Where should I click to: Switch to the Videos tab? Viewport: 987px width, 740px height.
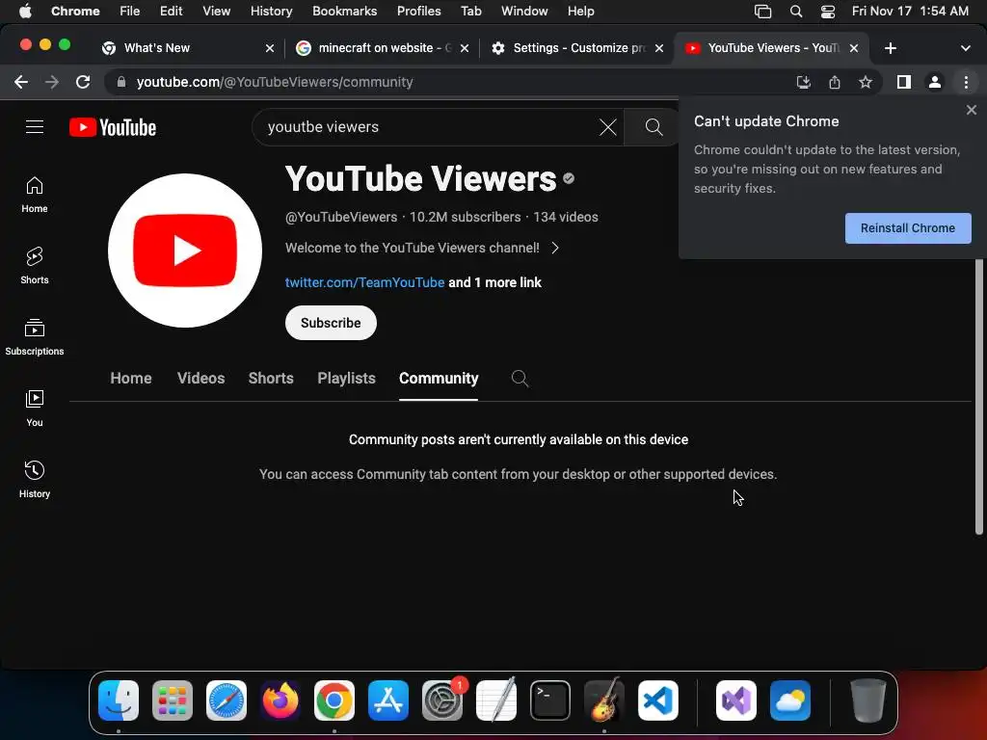pyautogui.click(x=200, y=378)
